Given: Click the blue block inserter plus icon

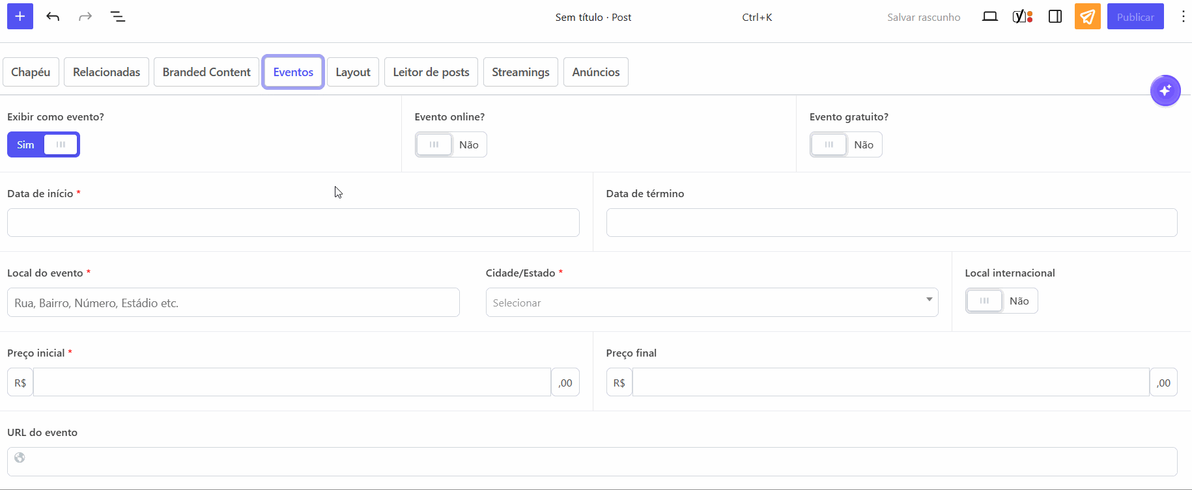Looking at the screenshot, I should (20, 17).
